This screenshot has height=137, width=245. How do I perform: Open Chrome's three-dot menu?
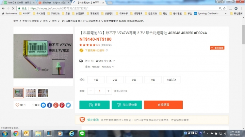pos(242,8)
